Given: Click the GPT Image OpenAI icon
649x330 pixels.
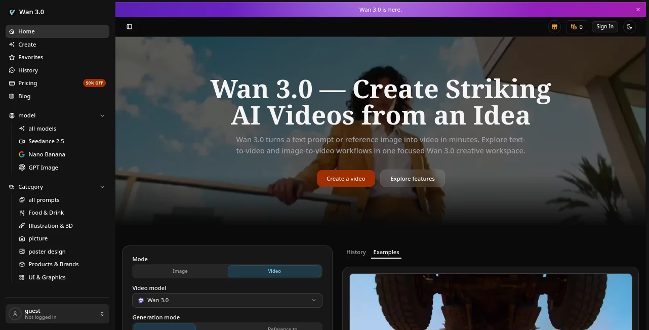Looking at the screenshot, I should pyautogui.click(x=22, y=168).
